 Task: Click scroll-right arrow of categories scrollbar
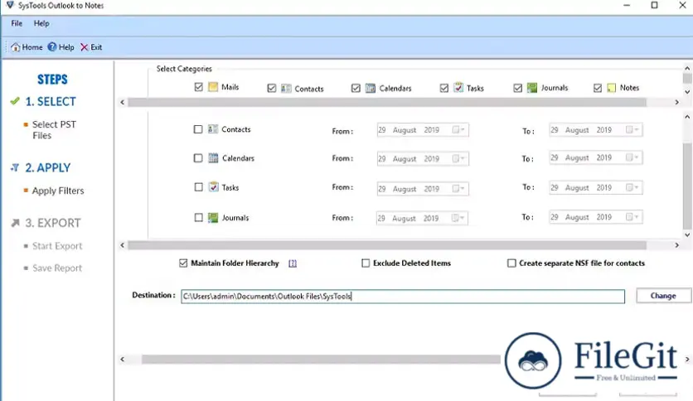tap(676, 103)
